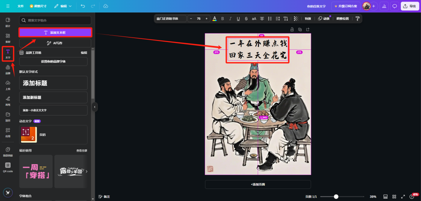The width and height of the screenshot is (421, 201).
Task: Click the copy style paint roller icon
Action: [357, 19]
